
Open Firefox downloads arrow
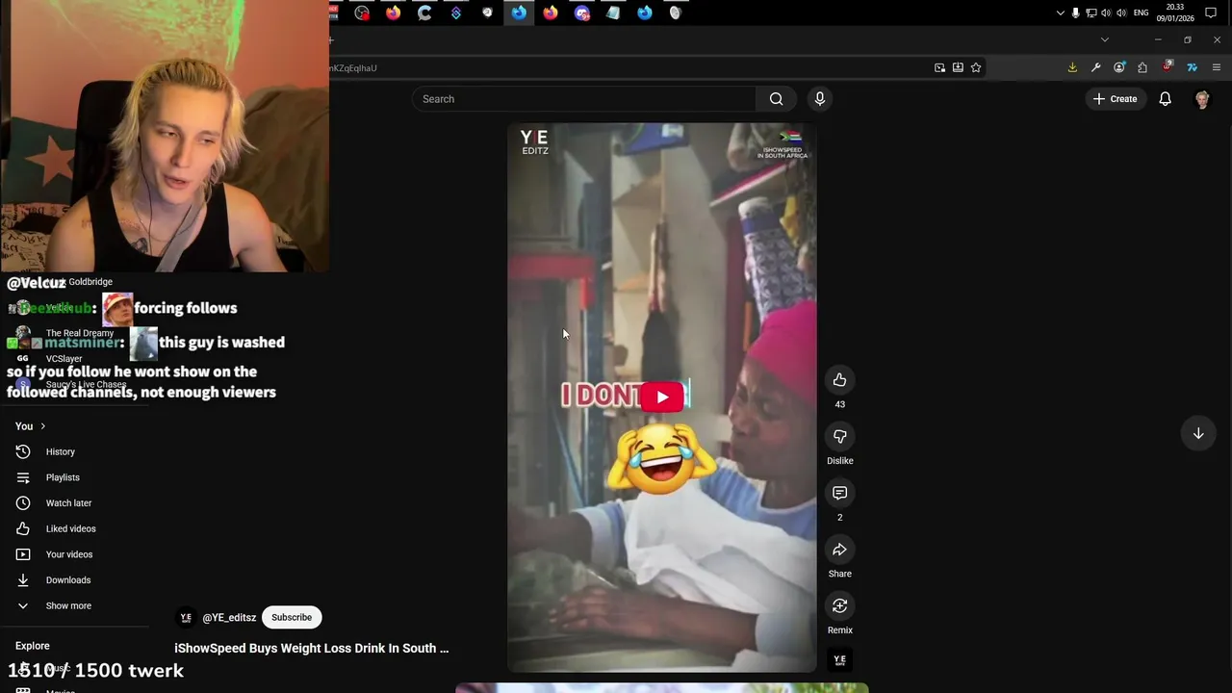click(x=1072, y=67)
